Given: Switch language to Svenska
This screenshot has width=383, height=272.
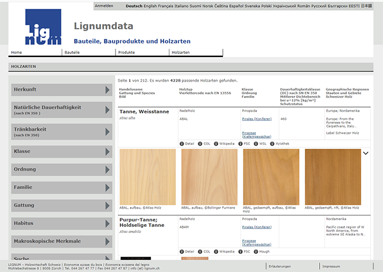Looking at the screenshot, I should pyautogui.click(x=252, y=6).
